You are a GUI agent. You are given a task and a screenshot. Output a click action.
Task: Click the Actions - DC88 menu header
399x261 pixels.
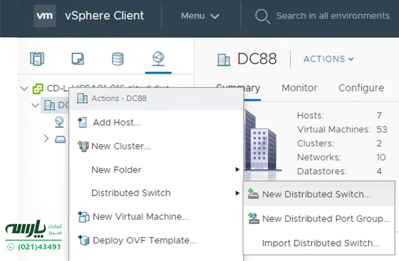pyautogui.click(x=156, y=99)
